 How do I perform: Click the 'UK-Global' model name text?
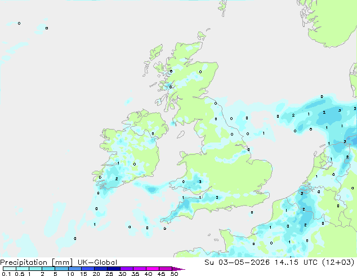tap(97, 262)
